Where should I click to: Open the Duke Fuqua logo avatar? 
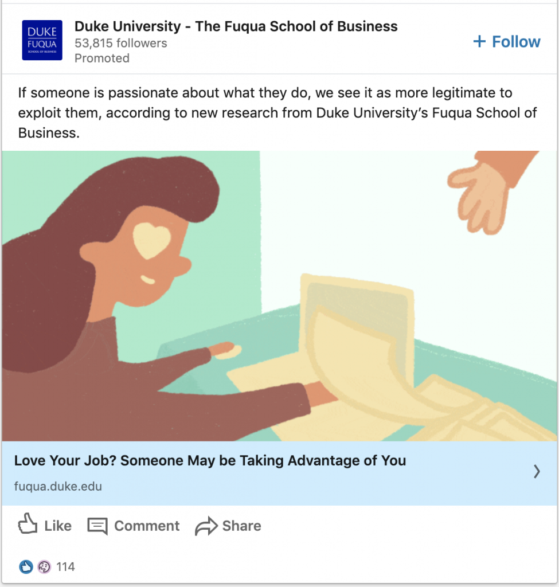click(42, 40)
